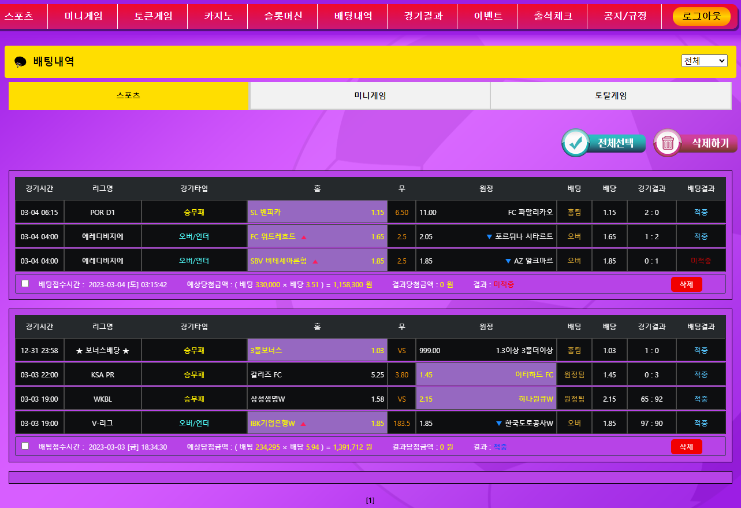741x508 pixels.
Task: Switch to the 토탈게임 tab
Action: pos(610,96)
